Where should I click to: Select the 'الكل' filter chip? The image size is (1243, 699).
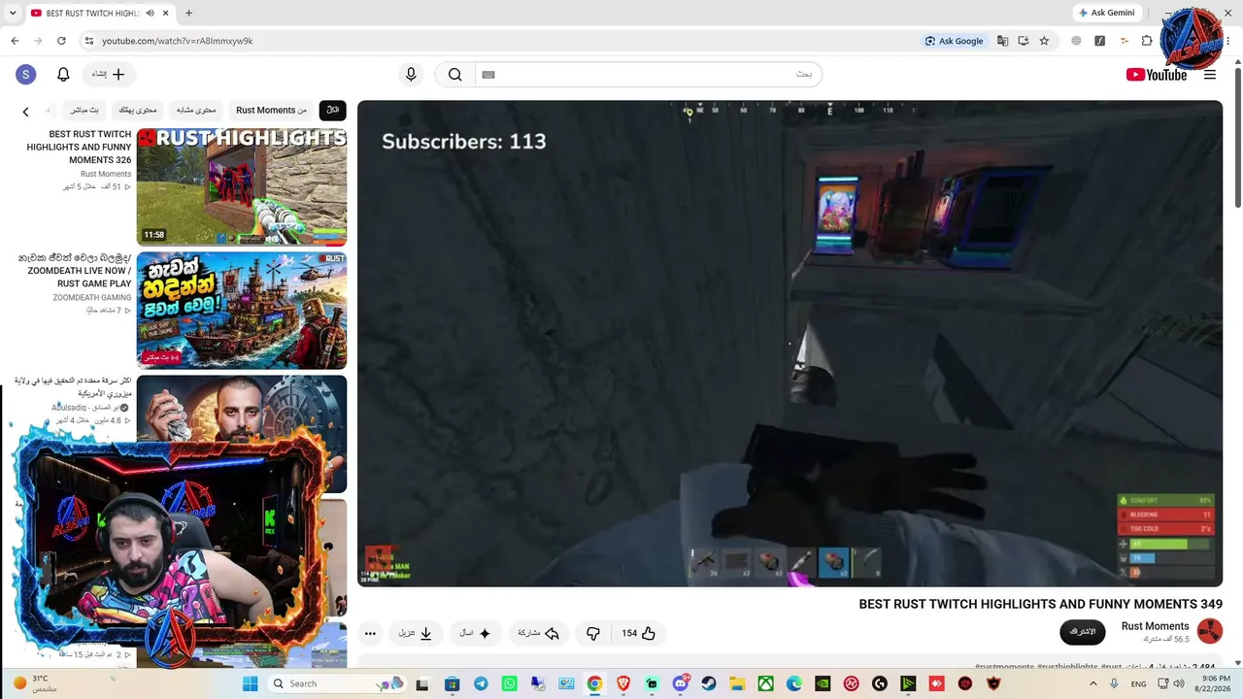(x=332, y=111)
